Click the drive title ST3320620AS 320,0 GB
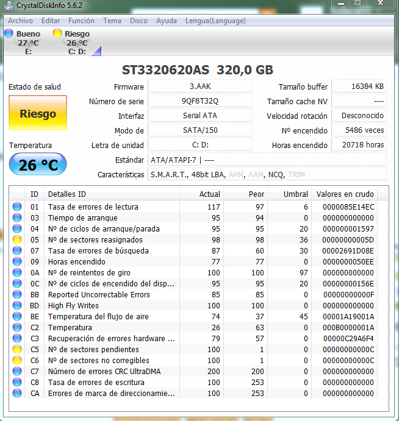 [x=198, y=70]
